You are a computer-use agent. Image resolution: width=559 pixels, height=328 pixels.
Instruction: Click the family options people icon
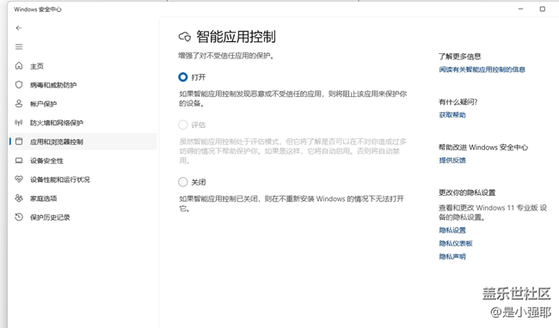(x=19, y=198)
